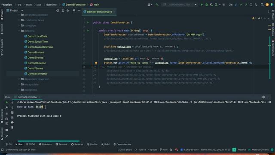Print the console output printer icon
The image size is (275, 155).
pos(12,122)
